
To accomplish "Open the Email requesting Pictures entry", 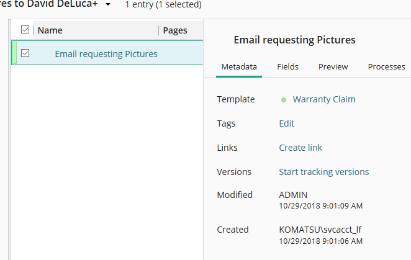I will click(106, 54).
